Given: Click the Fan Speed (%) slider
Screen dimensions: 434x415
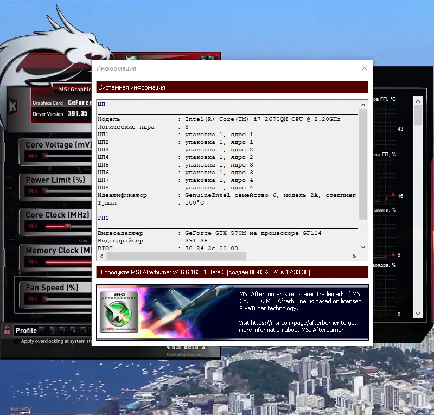Looking at the screenshot, I should coord(67,299).
